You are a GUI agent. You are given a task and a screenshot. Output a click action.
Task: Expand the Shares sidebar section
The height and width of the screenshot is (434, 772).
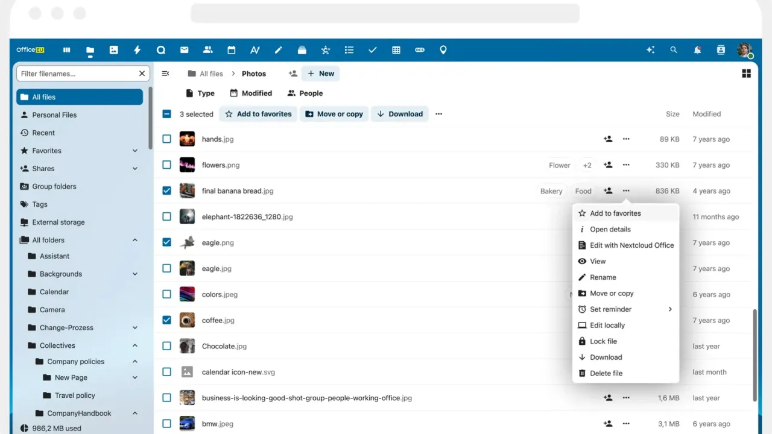pos(135,169)
